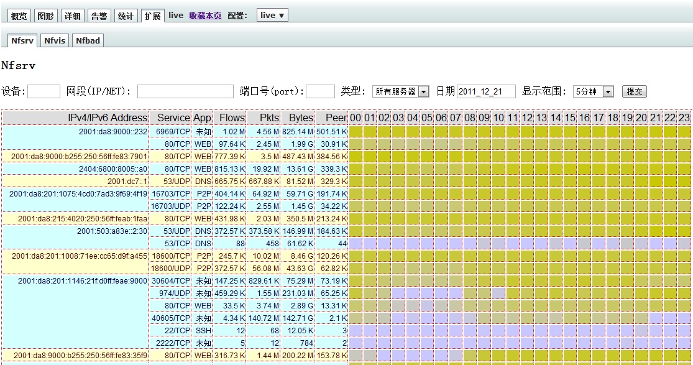
Task: Click hour 23 column header
Action: pos(684,118)
